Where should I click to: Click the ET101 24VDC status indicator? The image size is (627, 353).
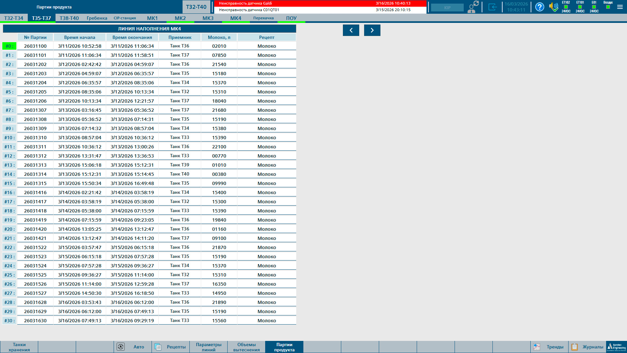pyautogui.click(x=580, y=7)
